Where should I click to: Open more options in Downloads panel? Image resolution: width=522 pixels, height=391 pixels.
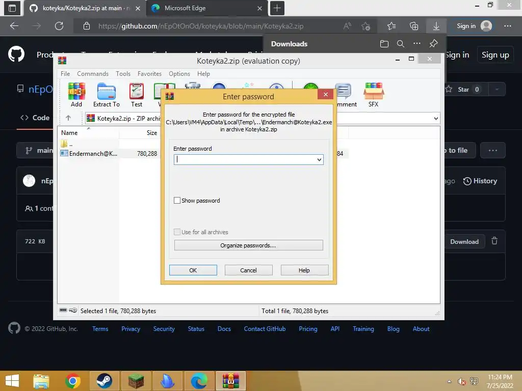pyautogui.click(x=417, y=44)
